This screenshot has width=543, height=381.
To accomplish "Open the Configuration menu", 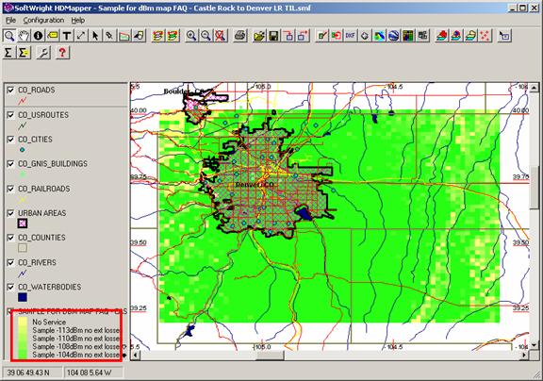I will [x=43, y=21].
